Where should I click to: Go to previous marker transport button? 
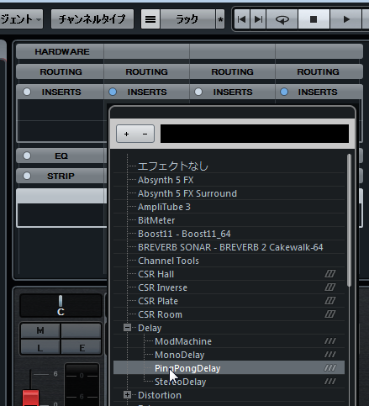click(x=242, y=19)
